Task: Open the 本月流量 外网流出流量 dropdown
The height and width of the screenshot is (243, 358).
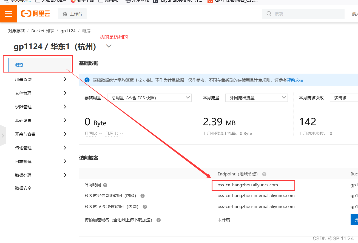Action: tap(257, 98)
